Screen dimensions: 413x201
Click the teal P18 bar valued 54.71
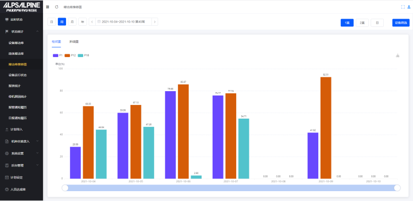tap(243, 149)
